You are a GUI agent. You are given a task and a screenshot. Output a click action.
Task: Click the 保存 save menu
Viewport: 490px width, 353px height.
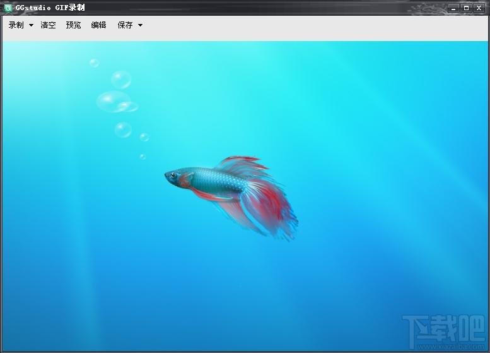click(125, 25)
